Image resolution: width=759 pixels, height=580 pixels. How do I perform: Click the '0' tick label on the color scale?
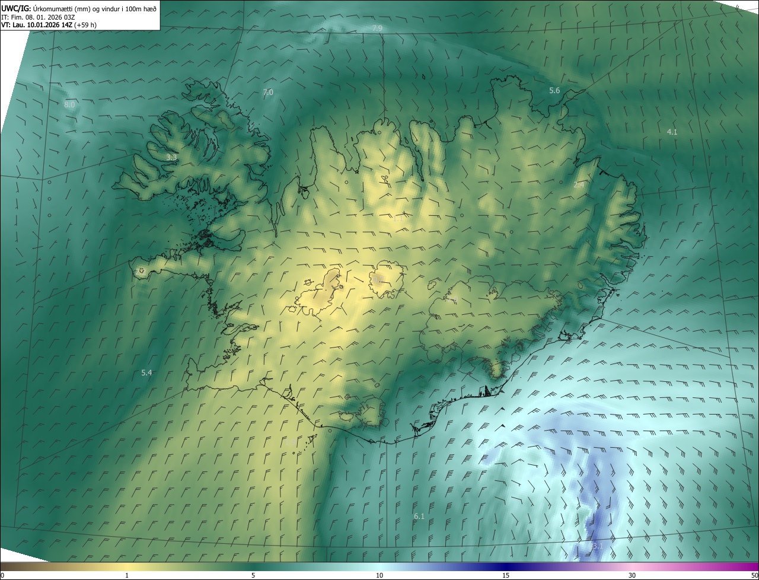coord(2,575)
